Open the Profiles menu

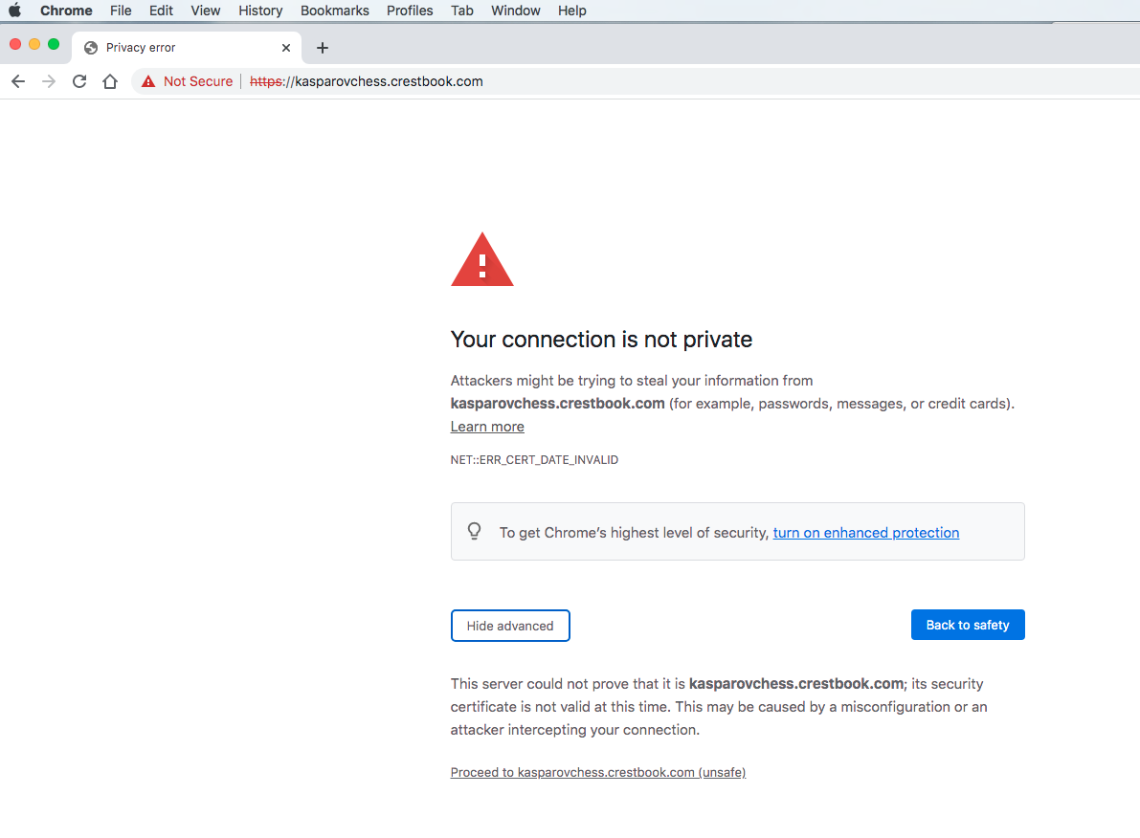(410, 11)
